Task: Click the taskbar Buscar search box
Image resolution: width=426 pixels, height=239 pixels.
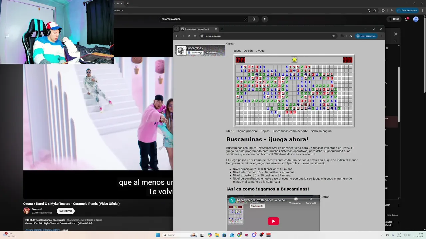Action: click(180, 235)
